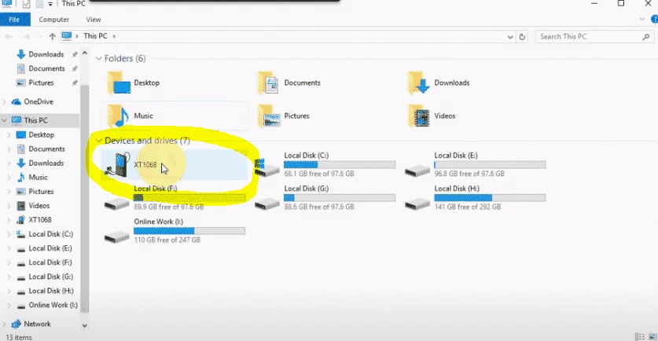Click the back navigation arrow
The image size is (658, 341).
coord(9,36)
